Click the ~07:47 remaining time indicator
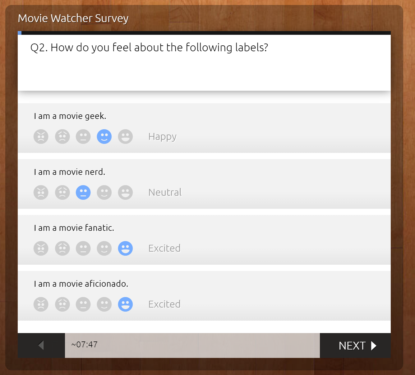 85,345
